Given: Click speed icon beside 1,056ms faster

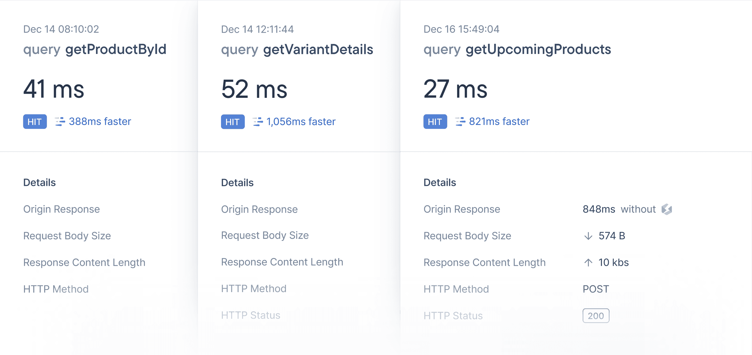Looking at the screenshot, I should 257,122.
